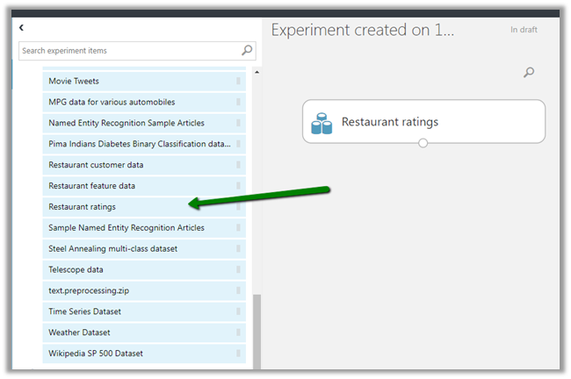The image size is (571, 379).
Task: Click drag handle on Restaurant ratings list item
Action: [238, 207]
